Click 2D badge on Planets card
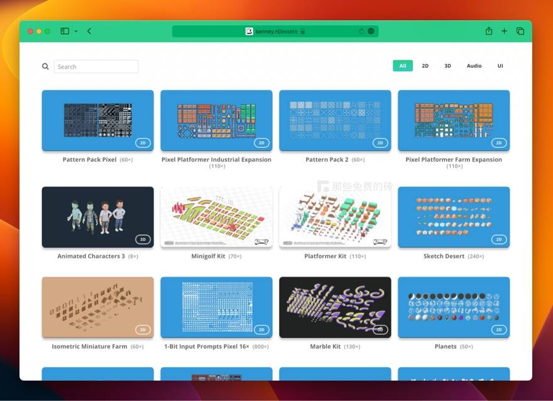The height and width of the screenshot is (401, 553). coord(499,330)
